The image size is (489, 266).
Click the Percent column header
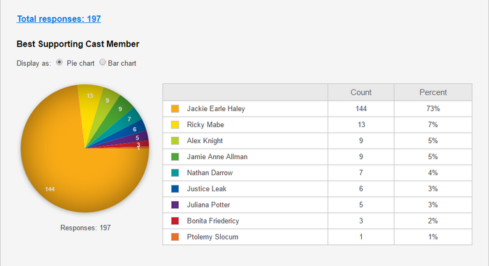[x=433, y=92]
